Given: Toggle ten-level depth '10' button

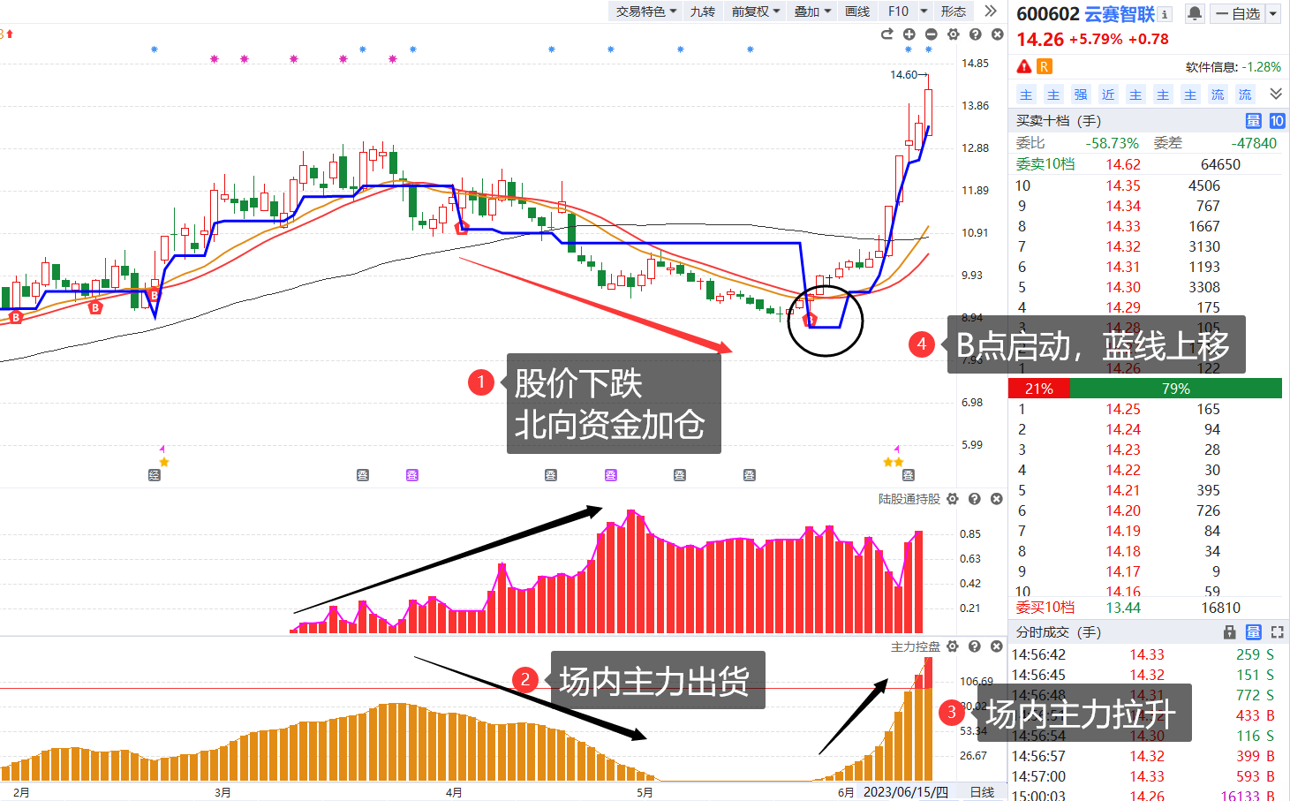Looking at the screenshot, I should (x=1277, y=121).
